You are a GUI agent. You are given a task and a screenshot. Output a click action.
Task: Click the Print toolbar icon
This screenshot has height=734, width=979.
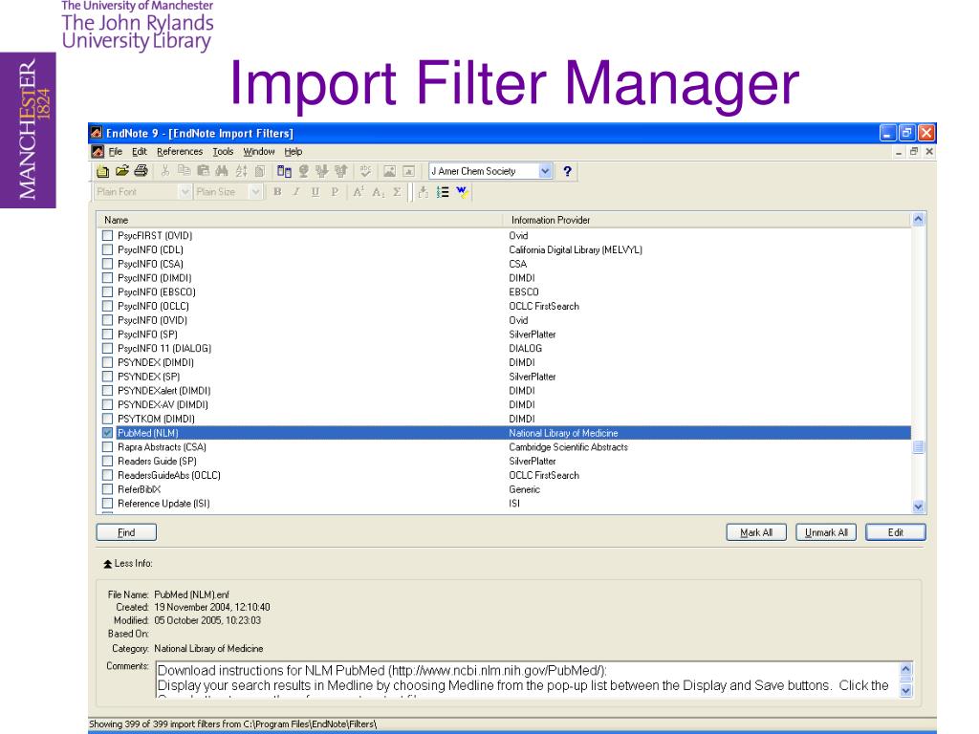pyautogui.click(x=141, y=171)
